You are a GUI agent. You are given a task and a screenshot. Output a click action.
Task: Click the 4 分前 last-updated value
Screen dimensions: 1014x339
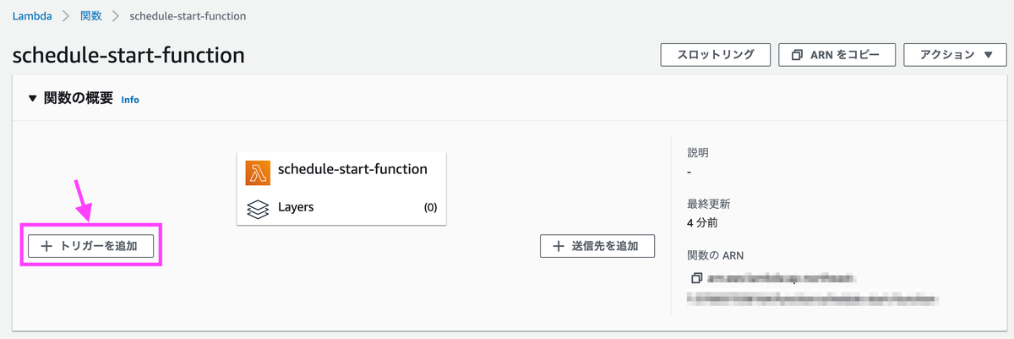[703, 223]
